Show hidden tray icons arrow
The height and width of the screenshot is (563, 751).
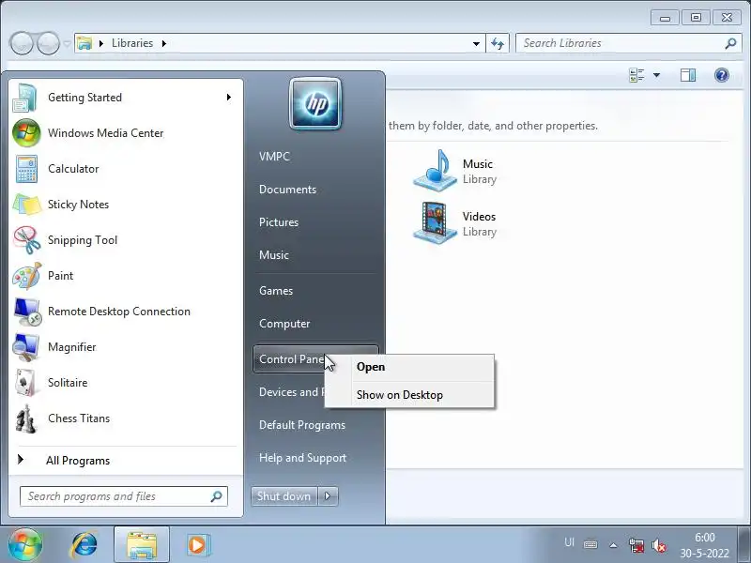(x=613, y=545)
